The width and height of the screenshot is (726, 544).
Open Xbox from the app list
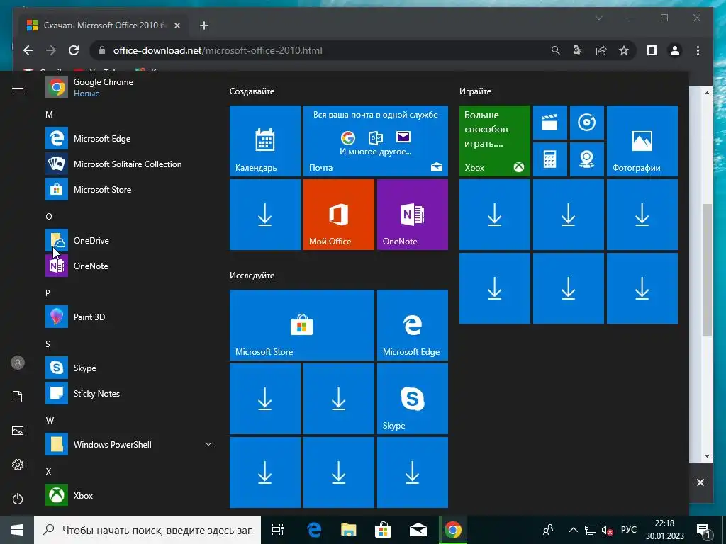coord(128,495)
